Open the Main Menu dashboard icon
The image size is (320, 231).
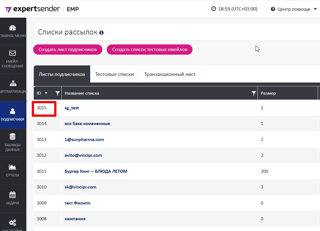click(12, 28)
